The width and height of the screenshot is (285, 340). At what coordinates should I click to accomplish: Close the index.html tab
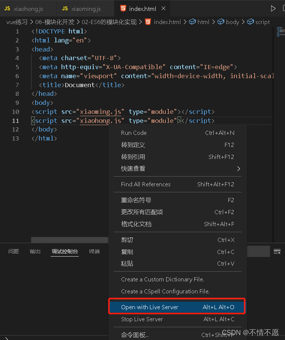pos(163,9)
